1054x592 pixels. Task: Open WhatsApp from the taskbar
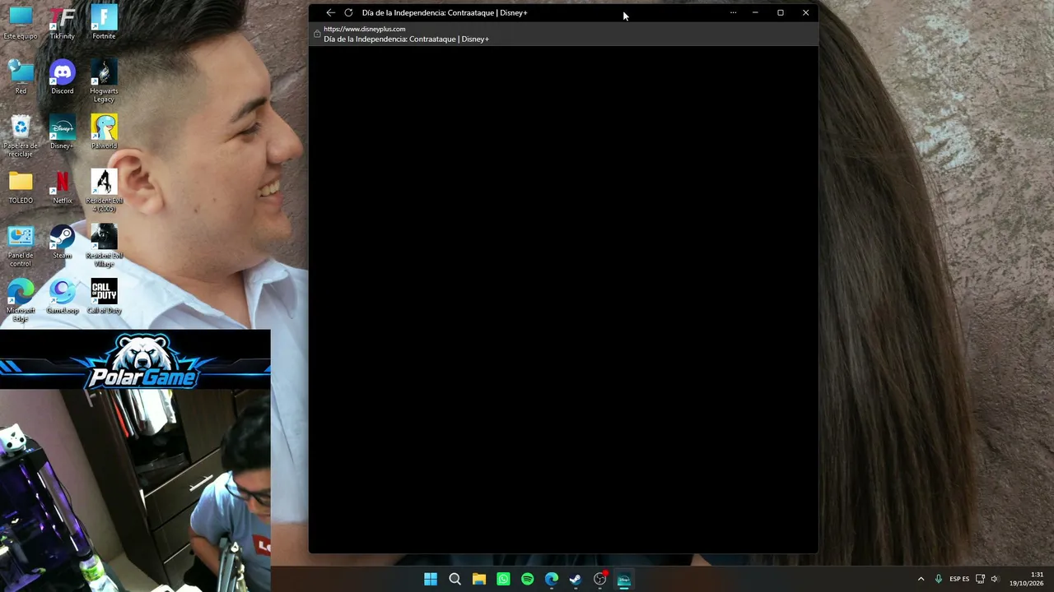pyautogui.click(x=503, y=580)
